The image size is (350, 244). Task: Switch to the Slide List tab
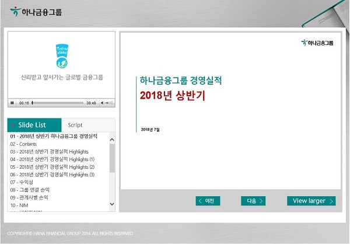pos(34,125)
